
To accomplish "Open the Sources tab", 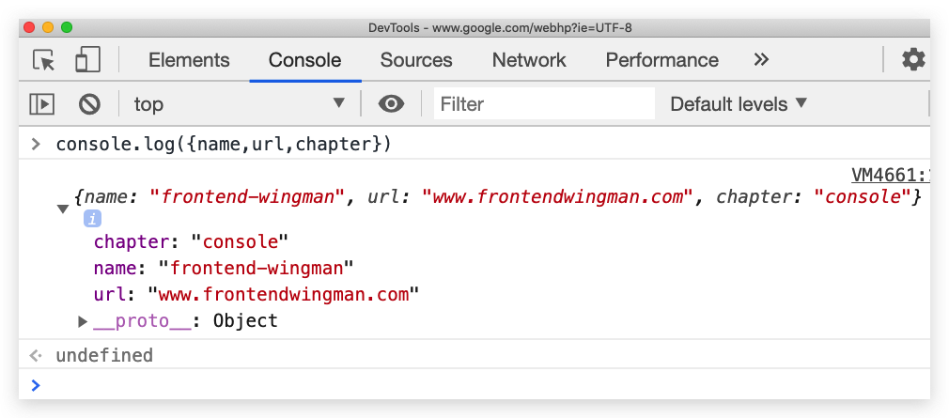I will [416, 60].
